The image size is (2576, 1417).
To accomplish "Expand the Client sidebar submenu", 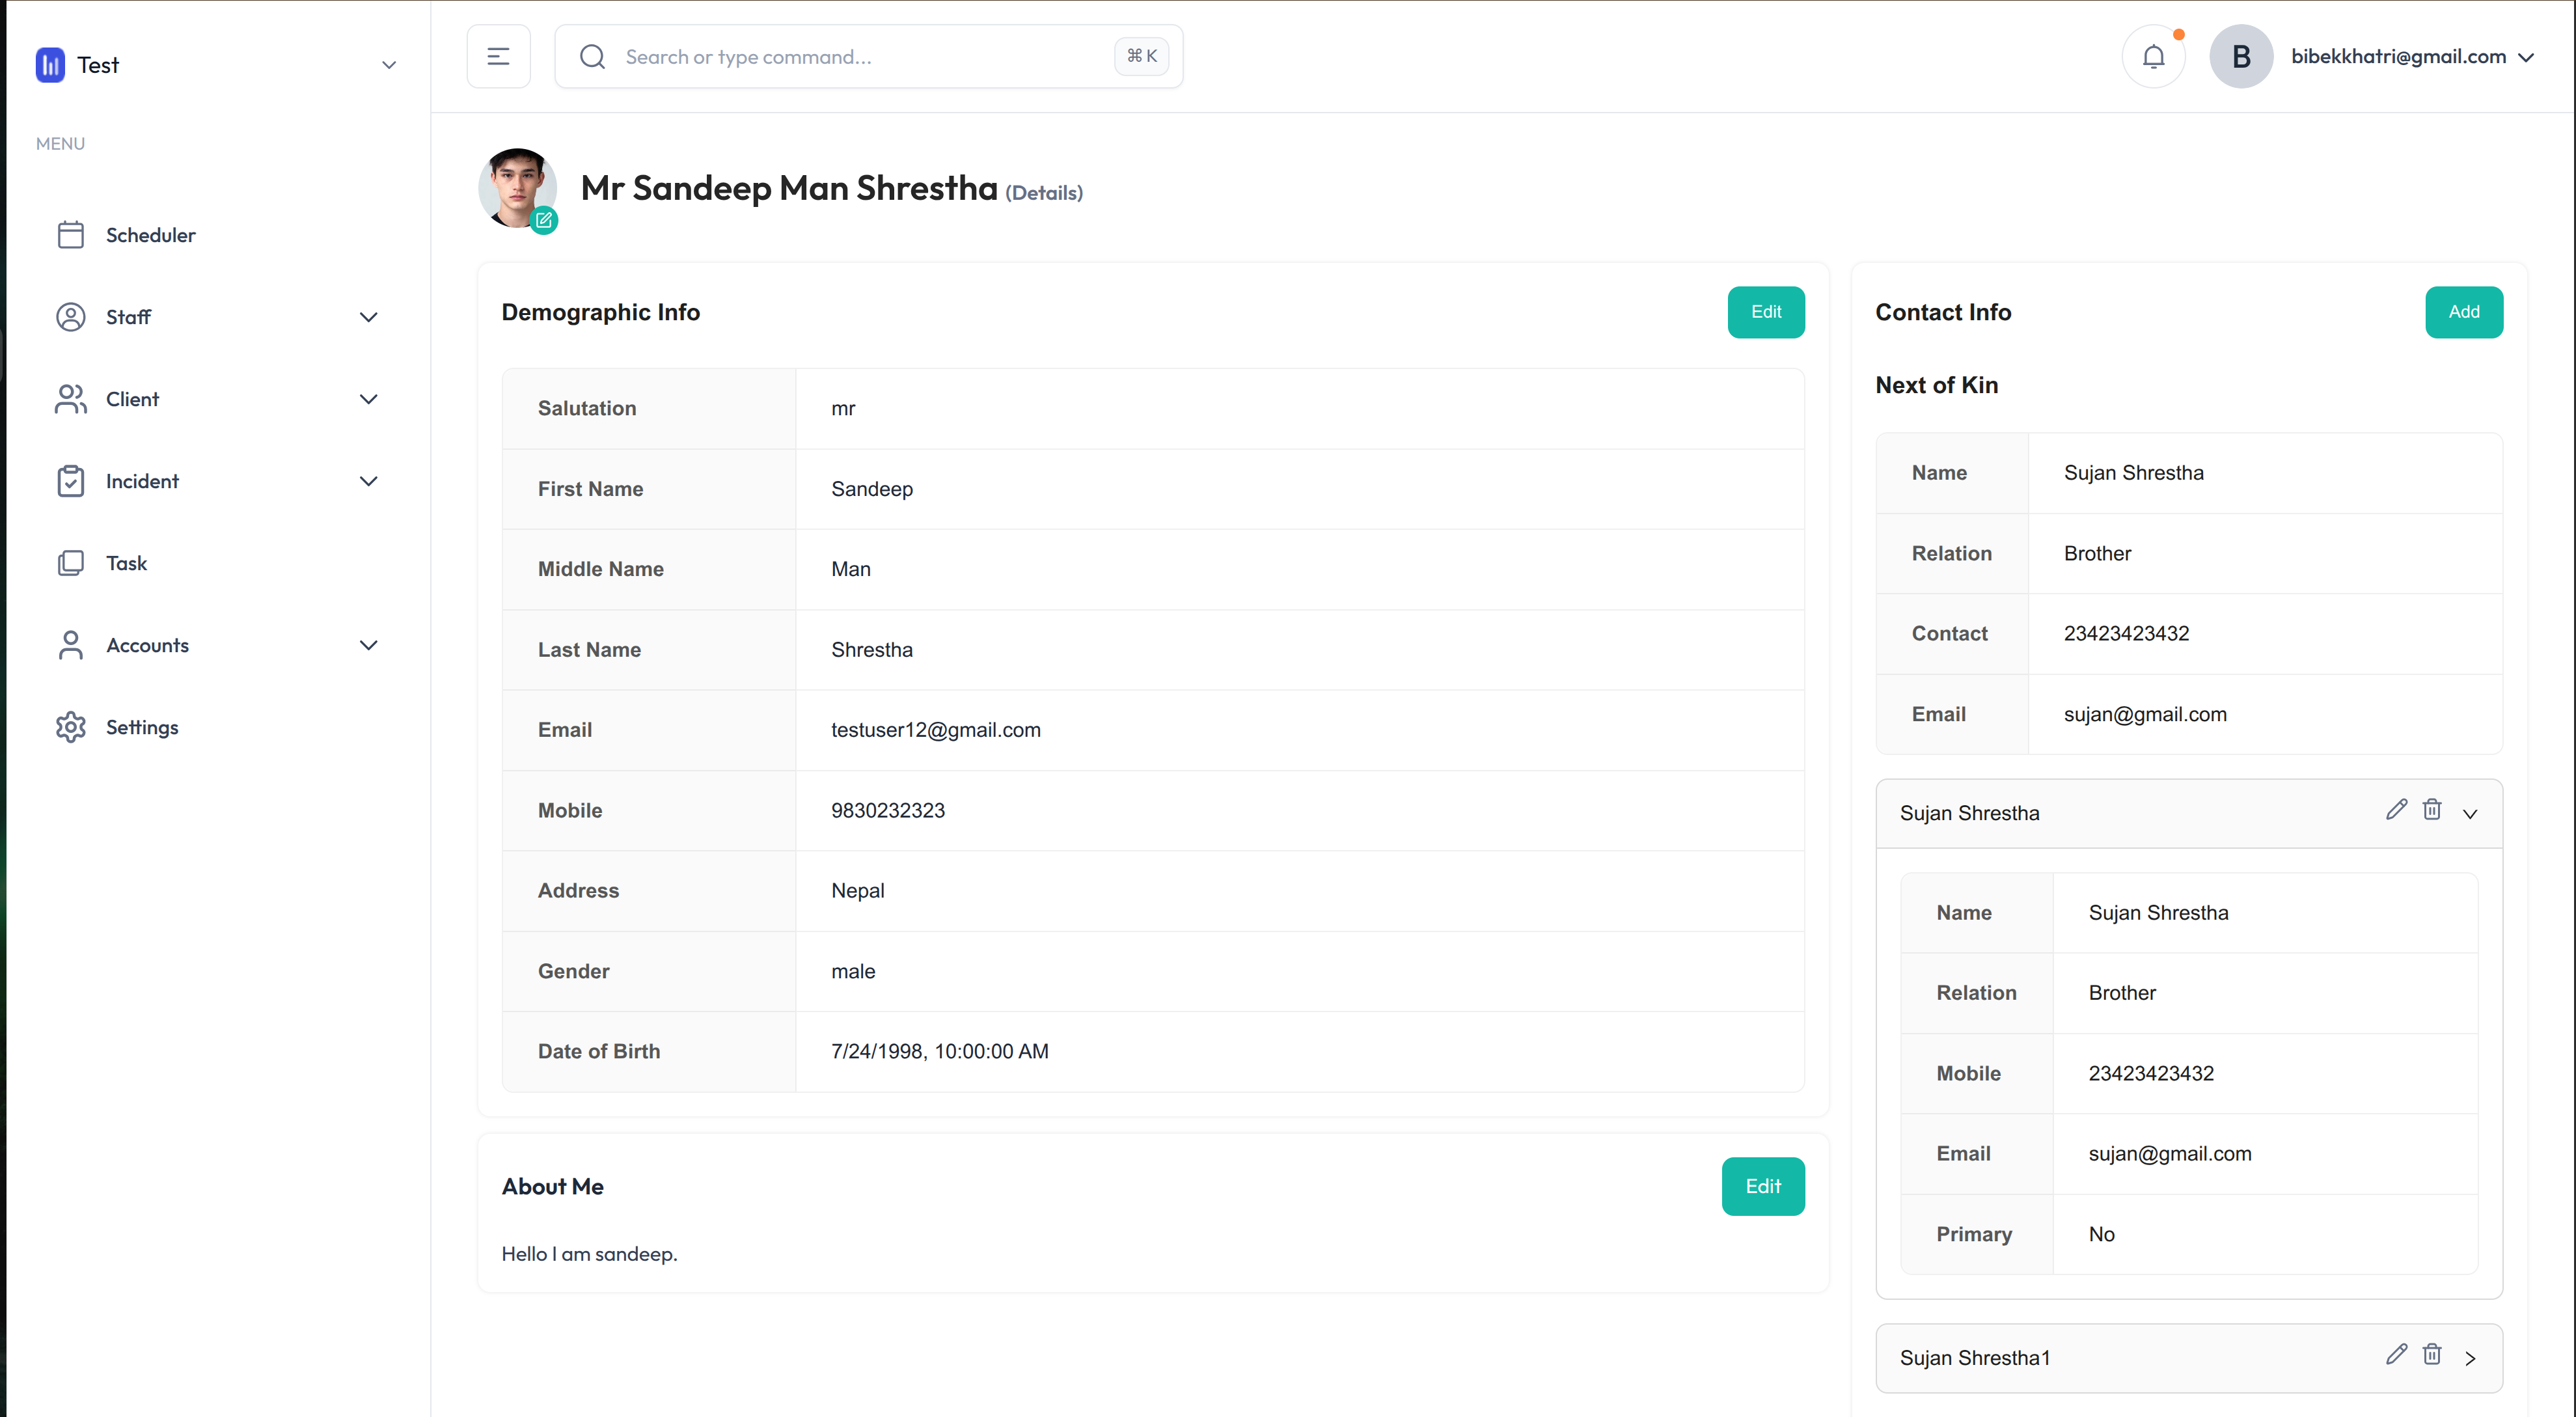I will pyautogui.click(x=368, y=399).
